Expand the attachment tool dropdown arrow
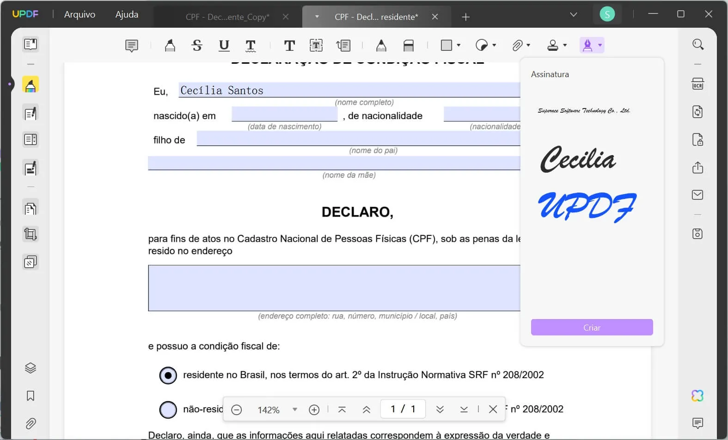Image resolution: width=728 pixels, height=440 pixels. click(x=528, y=45)
